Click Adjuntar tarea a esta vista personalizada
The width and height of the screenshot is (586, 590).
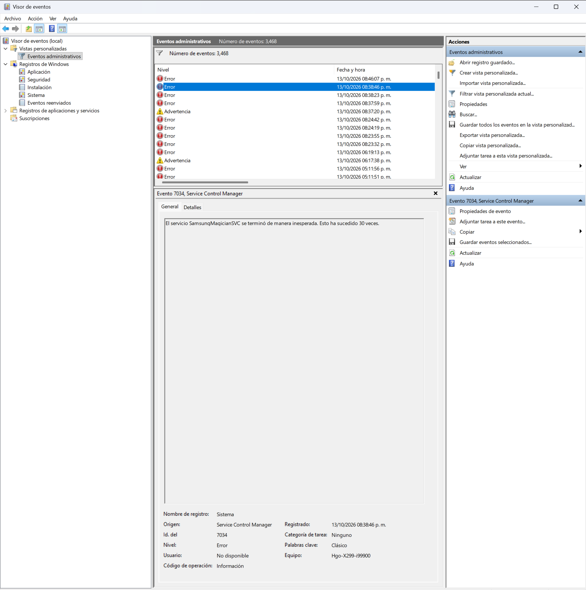click(x=506, y=156)
